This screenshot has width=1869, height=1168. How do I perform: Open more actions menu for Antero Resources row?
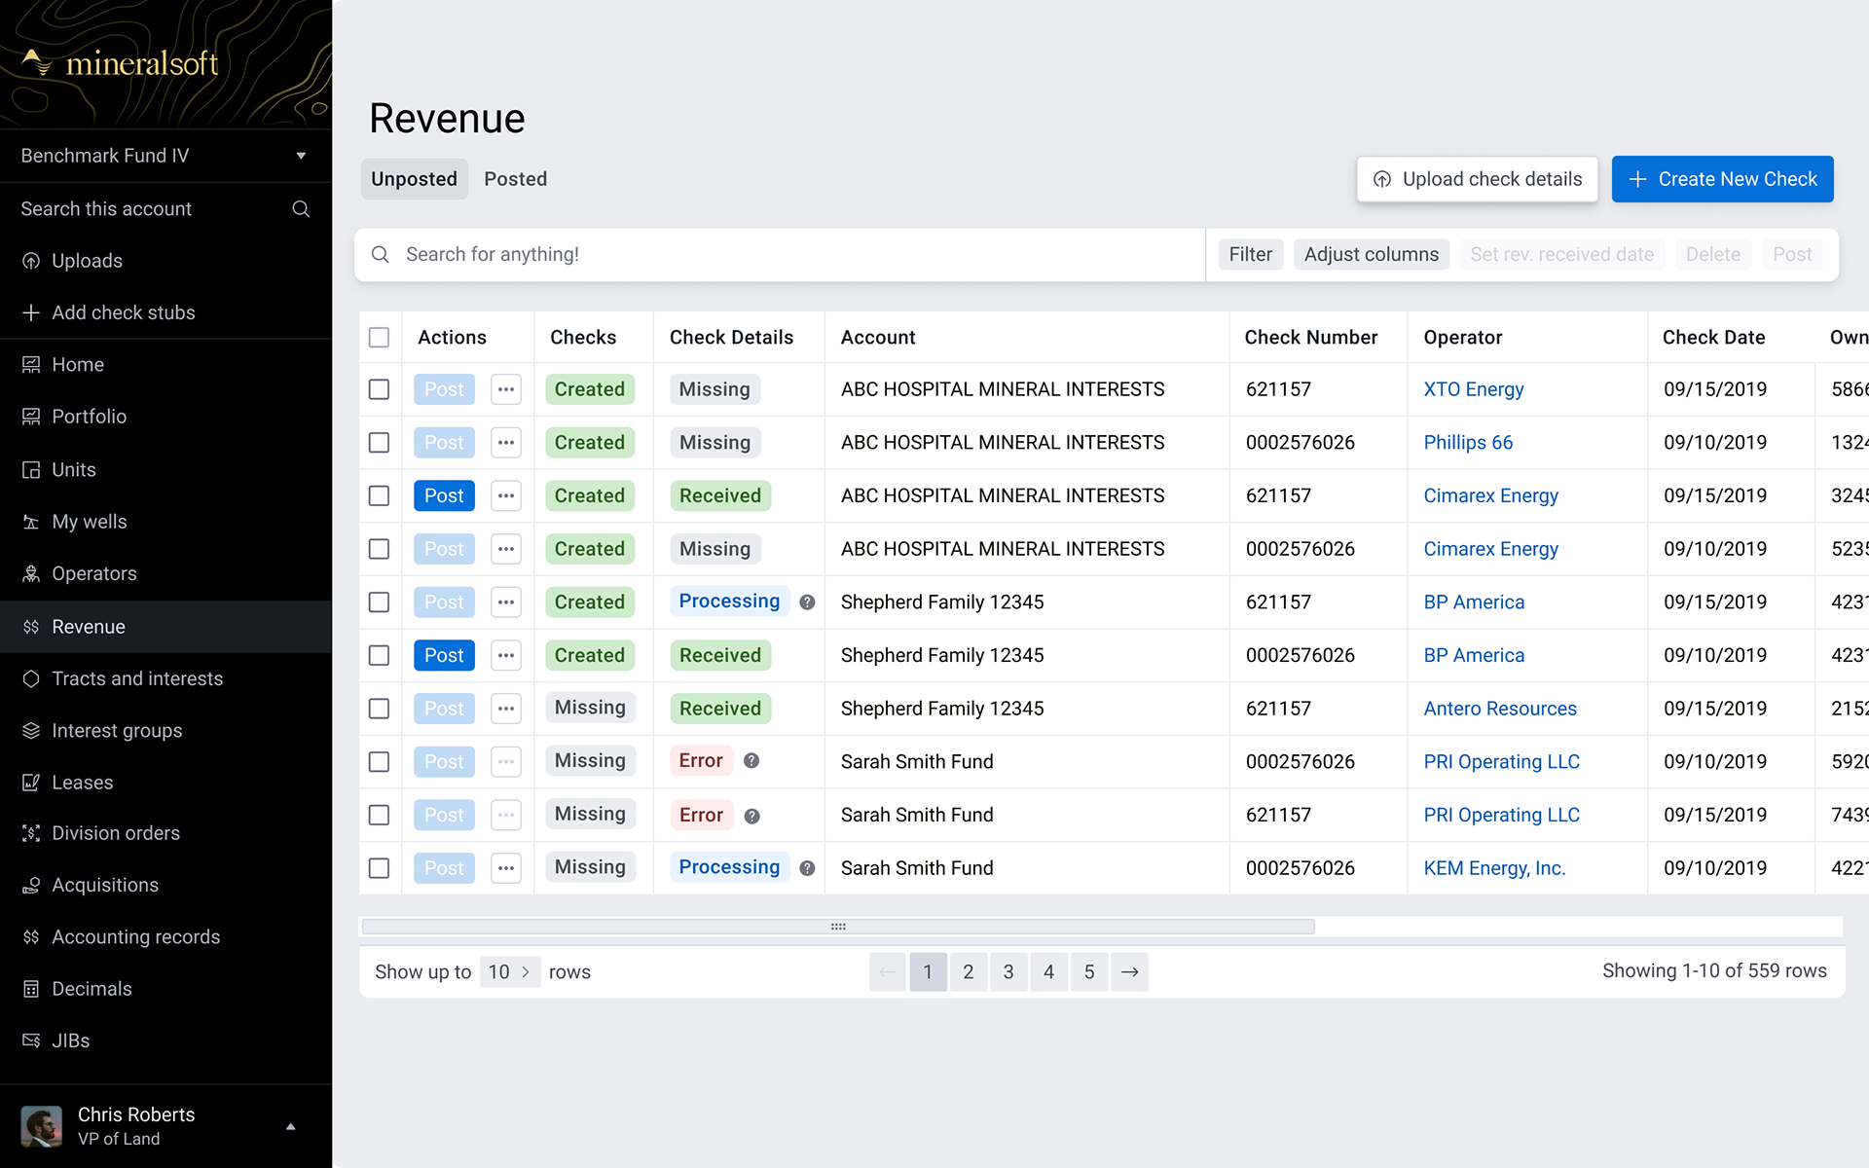pos(506,709)
